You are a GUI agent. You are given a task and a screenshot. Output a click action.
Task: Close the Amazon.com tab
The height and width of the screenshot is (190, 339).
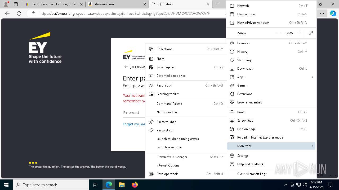145,4
